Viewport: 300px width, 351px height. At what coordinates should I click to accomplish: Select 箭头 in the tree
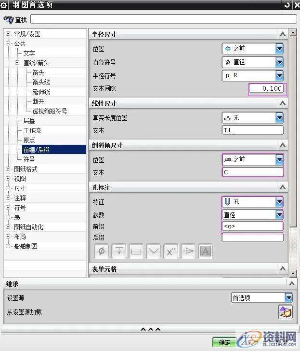pos(38,72)
